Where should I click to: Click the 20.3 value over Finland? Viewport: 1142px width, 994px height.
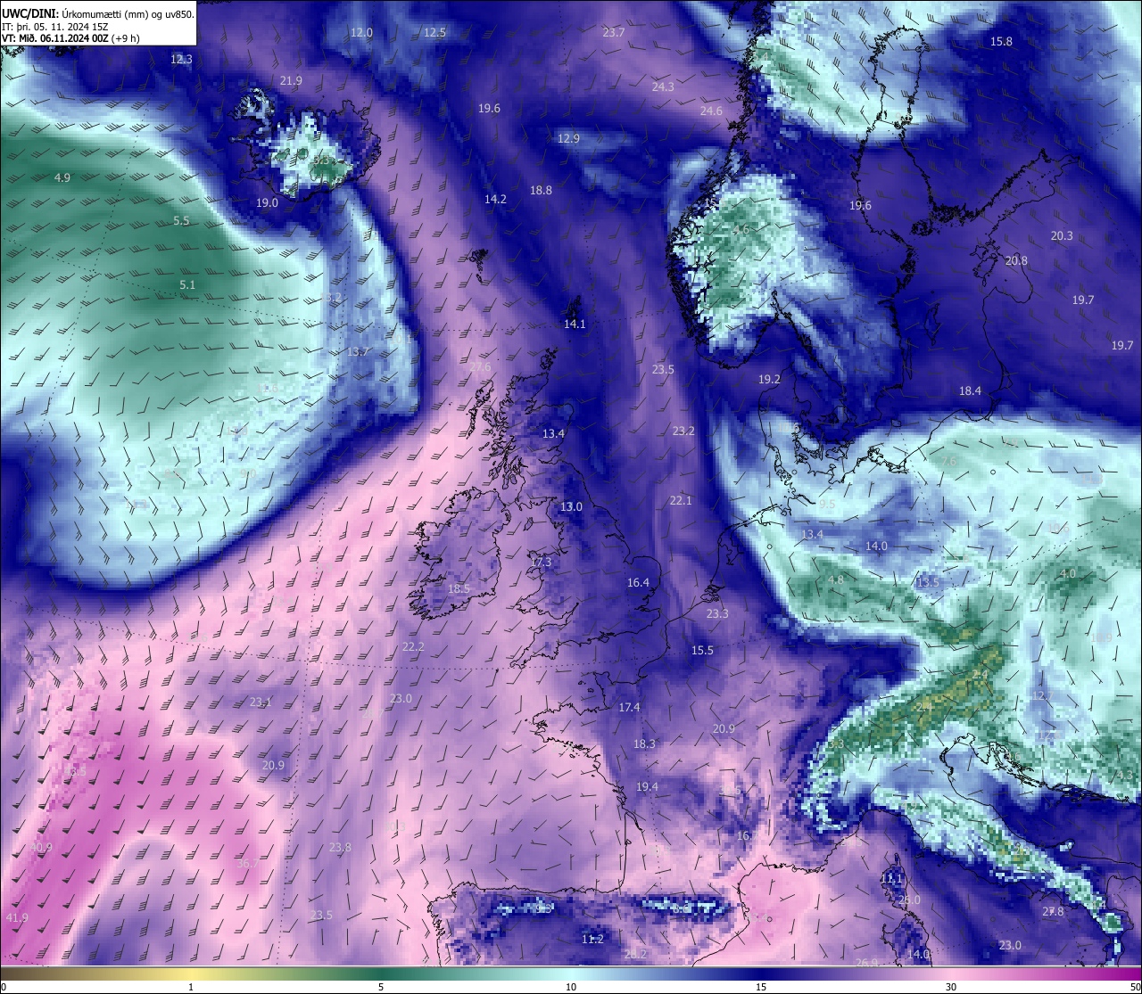tap(1062, 235)
